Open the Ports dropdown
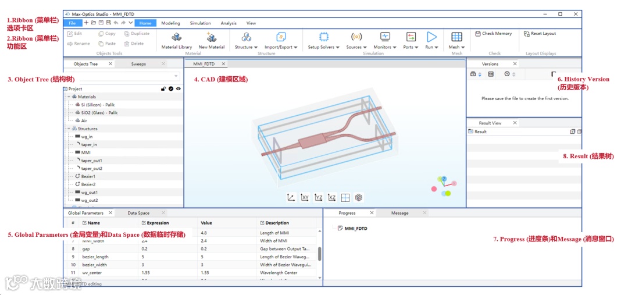The width and height of the screenshot is (628, 295). (411, 41)
